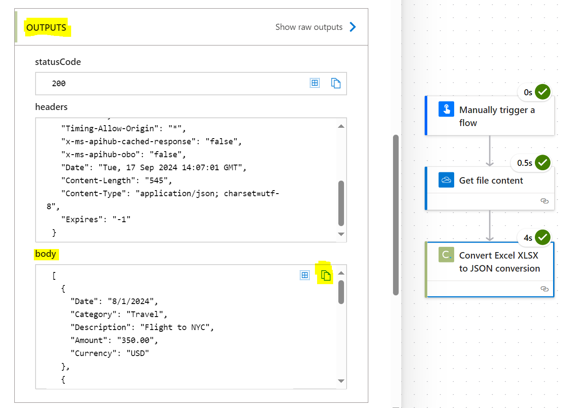Screen dimensions: 570x408
Task: Open the Show raw outputs link
Action: pyautogui.click(x=309, y=26)
